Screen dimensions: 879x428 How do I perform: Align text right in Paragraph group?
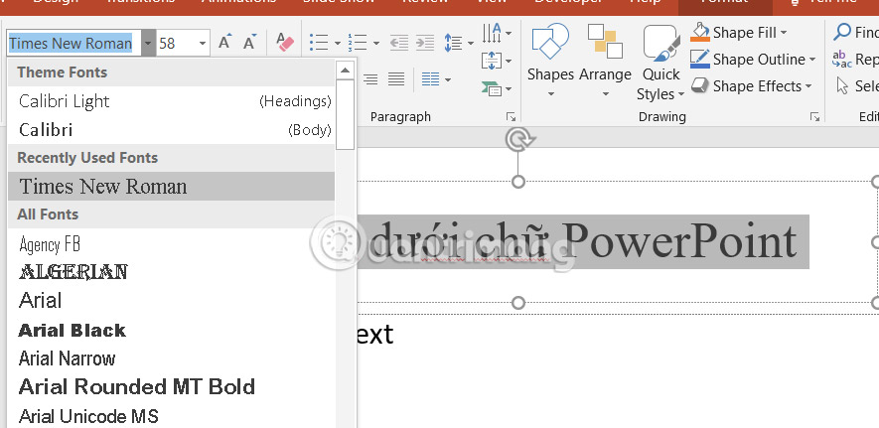point(370,79)
